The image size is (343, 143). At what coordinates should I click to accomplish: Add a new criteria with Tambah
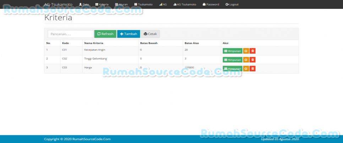click(x=129, y=34)
